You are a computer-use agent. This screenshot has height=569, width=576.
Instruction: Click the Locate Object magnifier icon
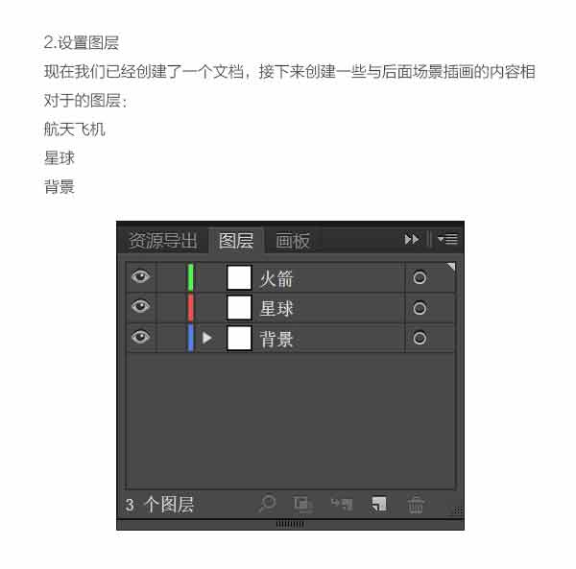(267, 504)
